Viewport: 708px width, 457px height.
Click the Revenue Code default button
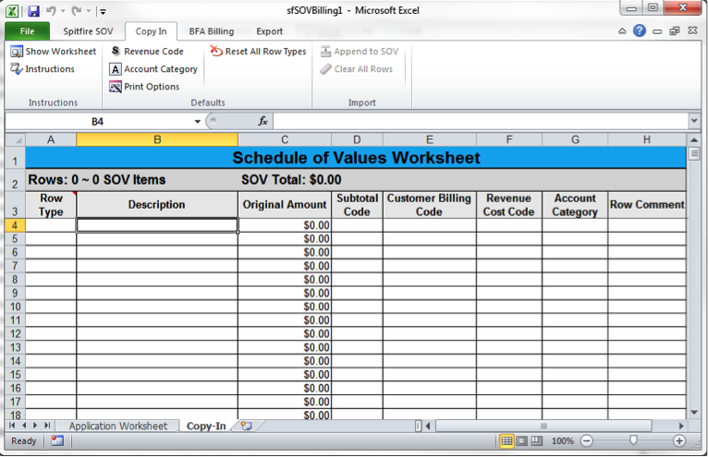point(147,52)
